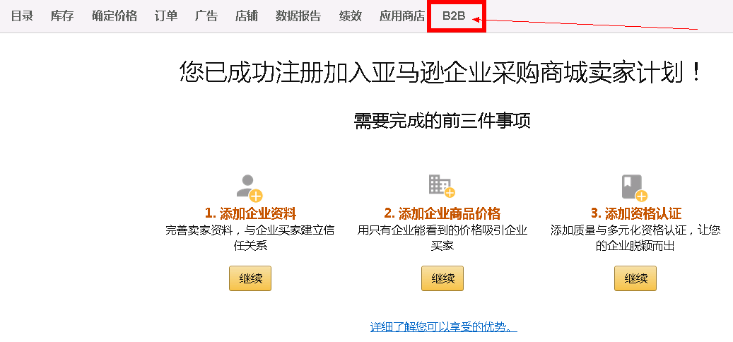Click the heading 3. 添加资格认证
The width and height of the screenshot is (733, 342).
(x=636, y=214)
